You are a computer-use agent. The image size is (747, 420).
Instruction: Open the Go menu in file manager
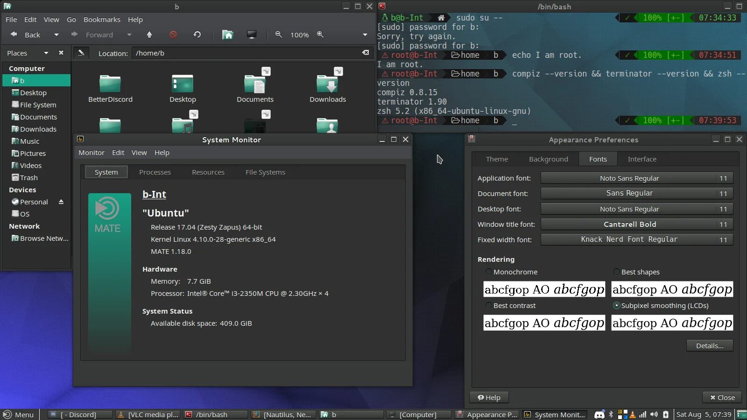click(71, 19)
